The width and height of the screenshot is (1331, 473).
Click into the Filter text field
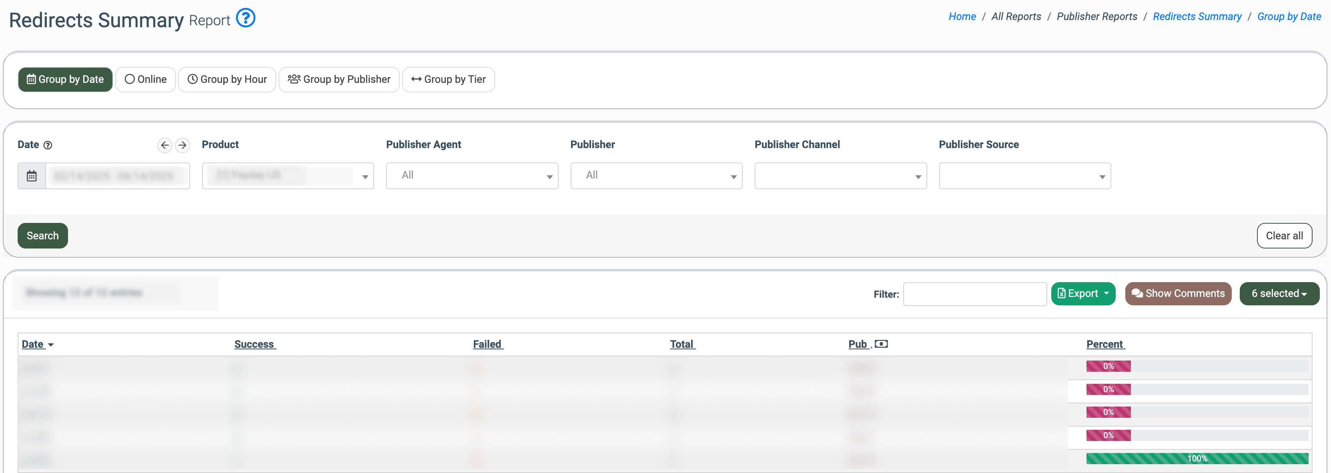click(974, 294)
